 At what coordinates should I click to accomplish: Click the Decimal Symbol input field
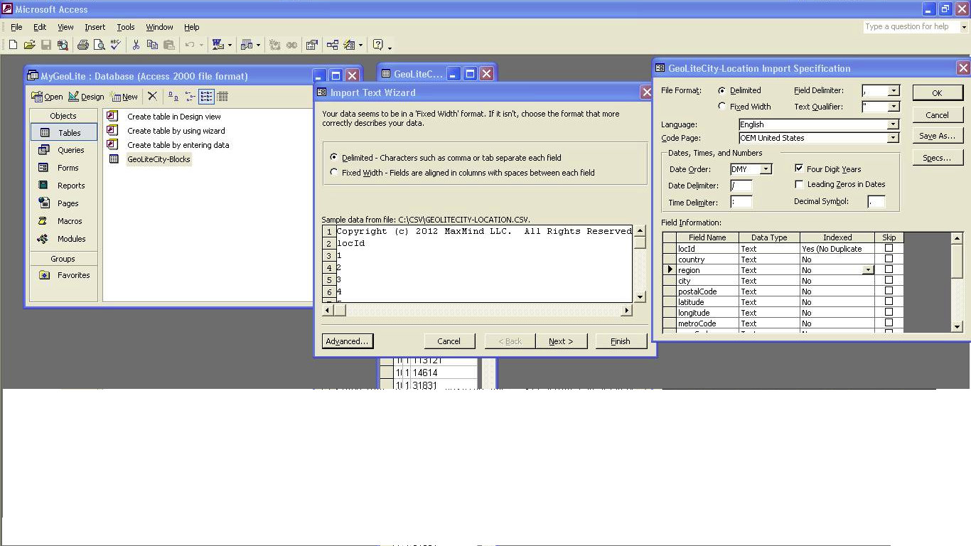(876, 202)
